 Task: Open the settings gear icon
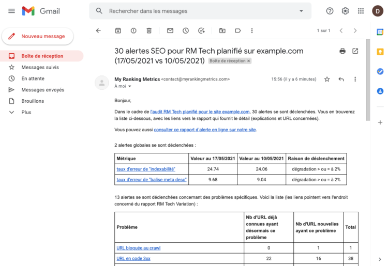point(345,11)
